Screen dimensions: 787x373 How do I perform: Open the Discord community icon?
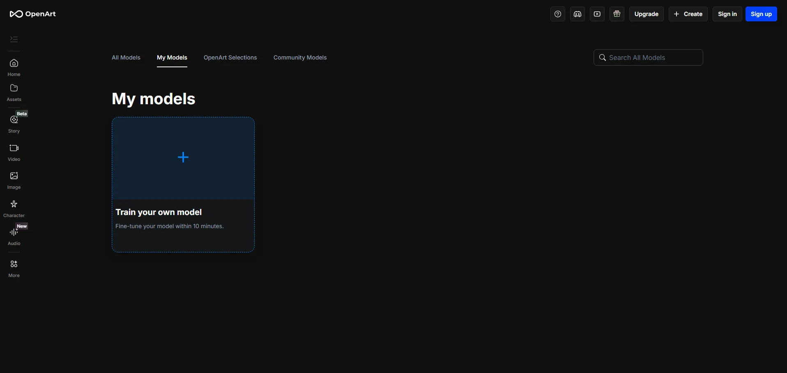point(577,14)
